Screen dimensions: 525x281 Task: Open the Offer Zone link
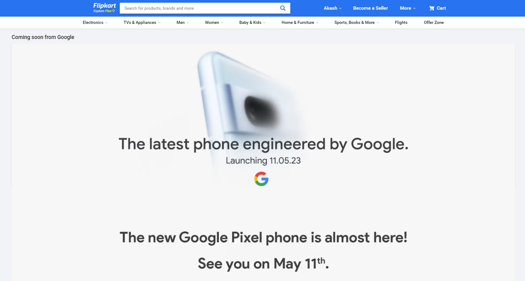(x=434, y=22)
